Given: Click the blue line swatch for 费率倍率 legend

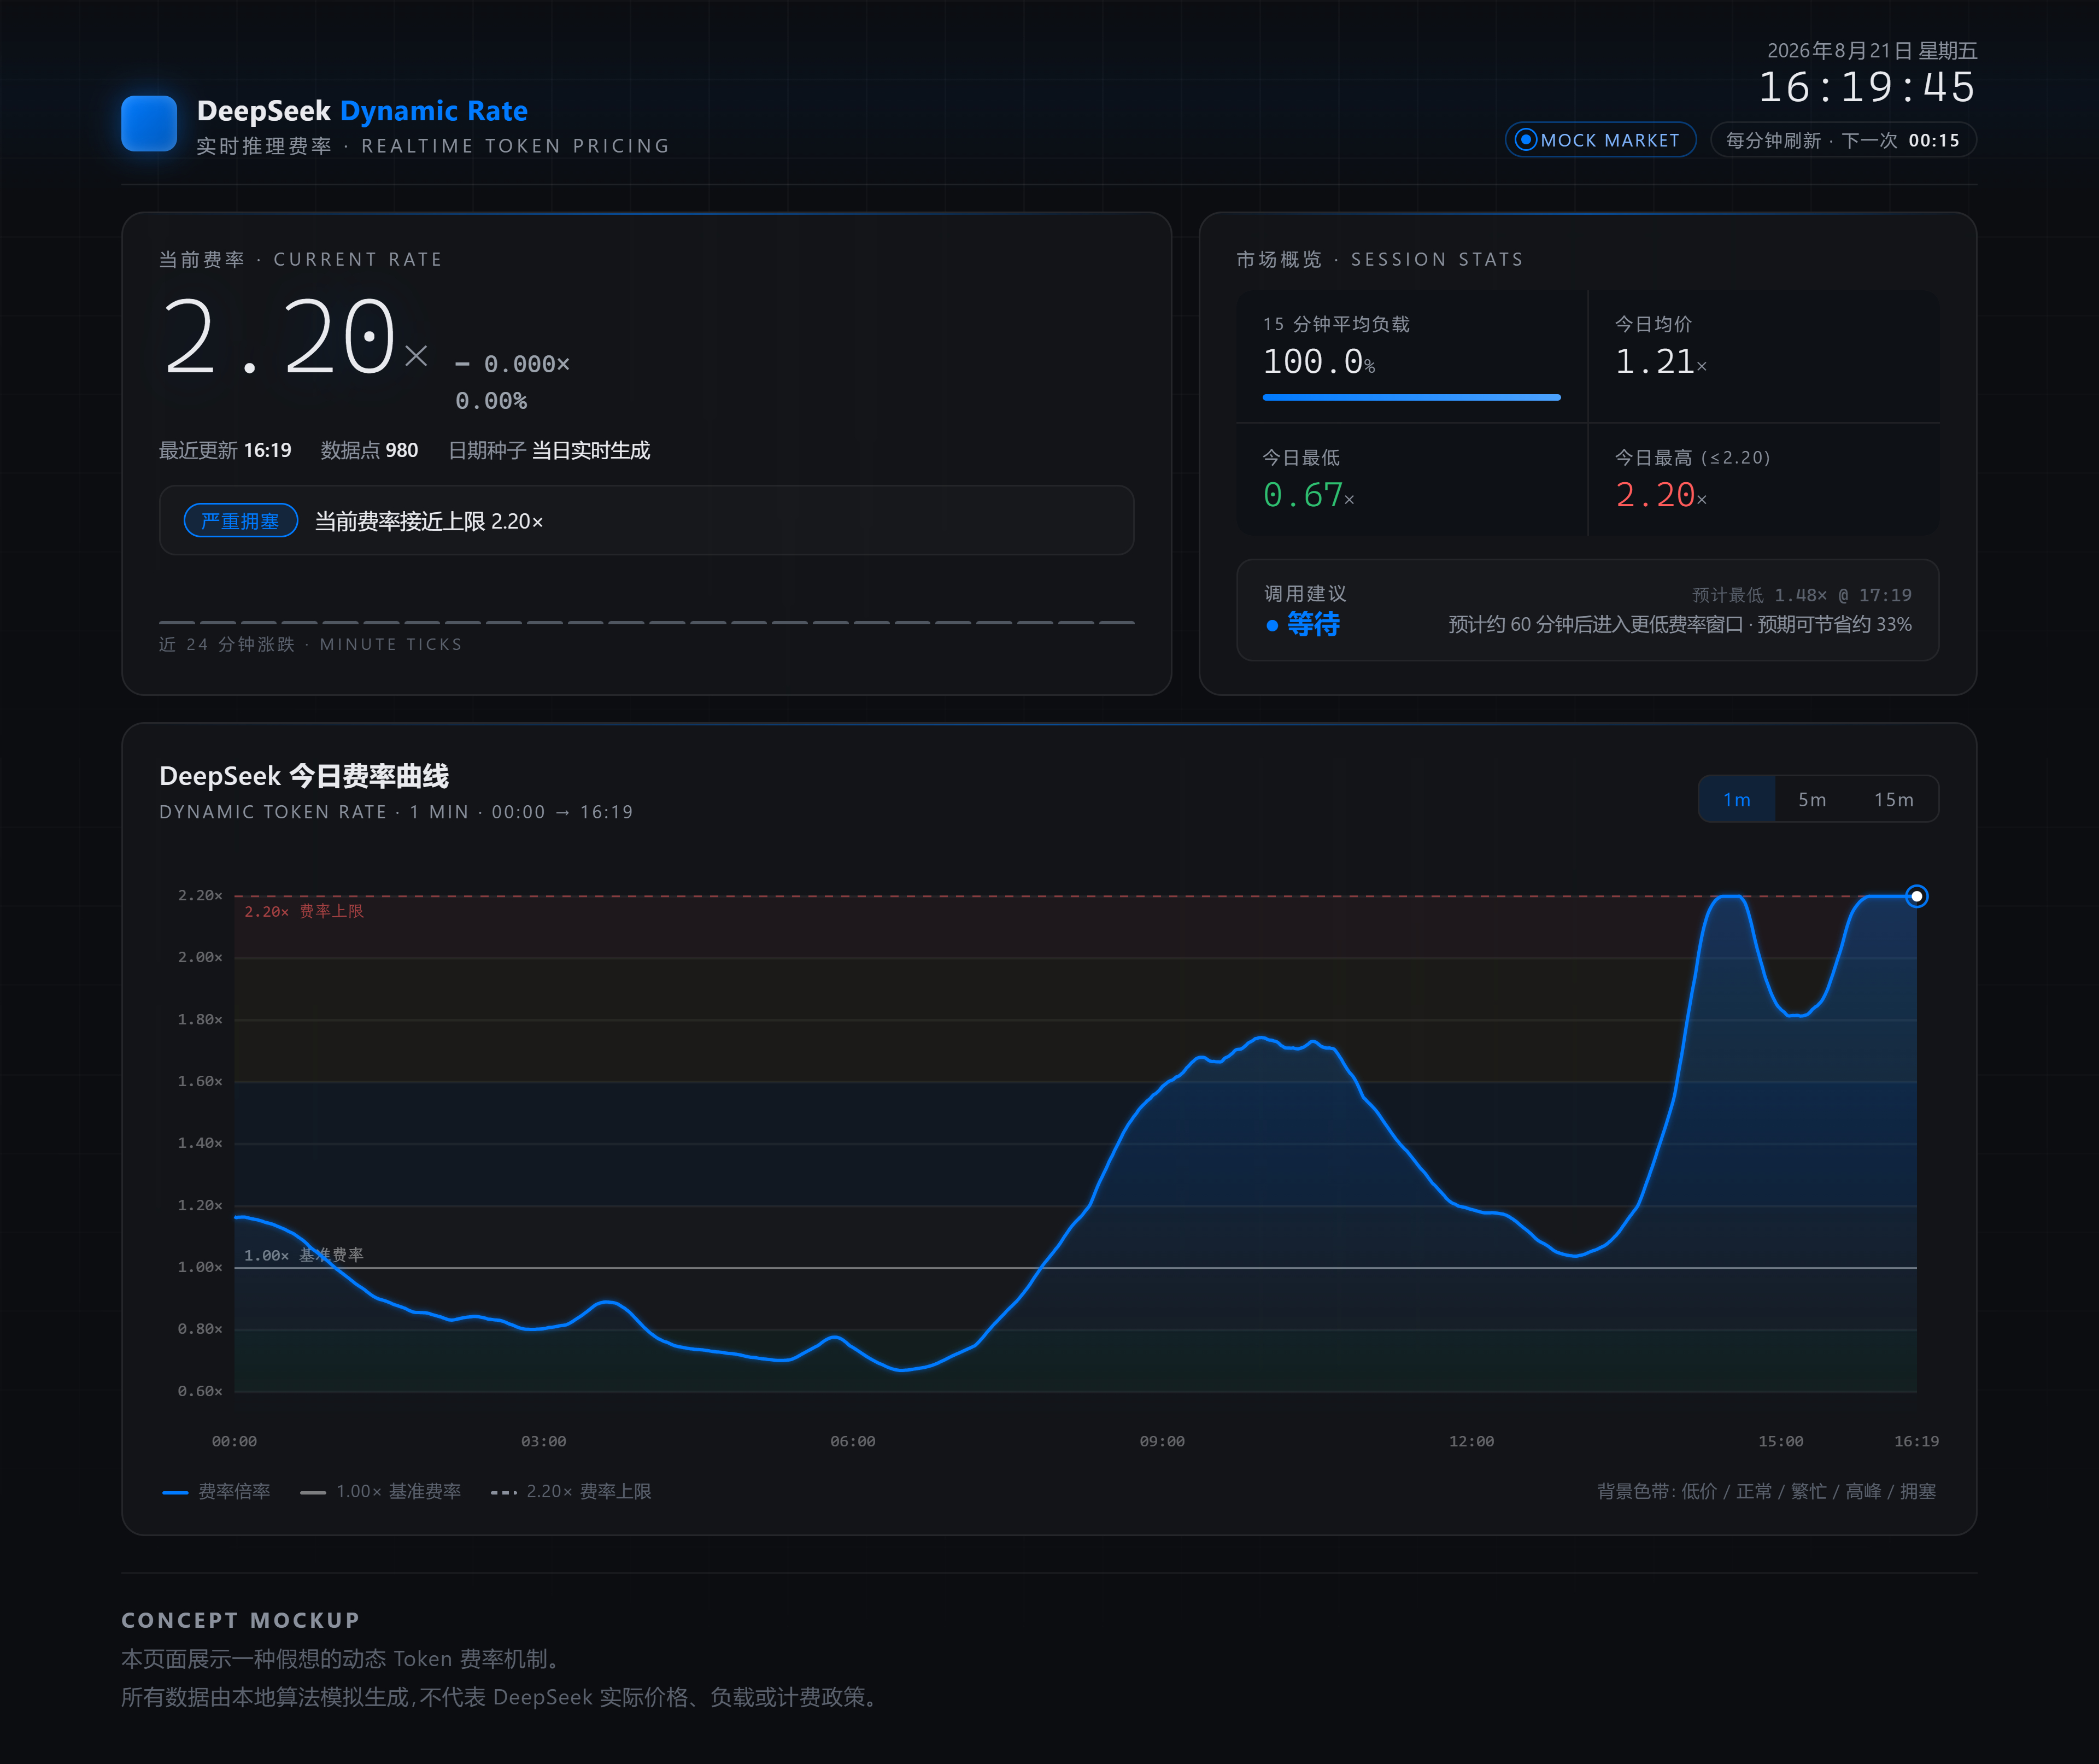Looking at the screenshot, I should [x=175, y=1493].
